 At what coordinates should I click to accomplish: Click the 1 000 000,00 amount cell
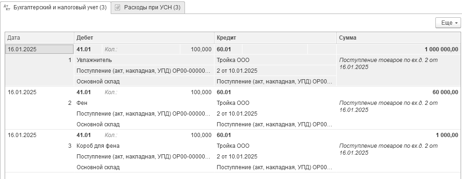pyautogui.click(x=398, y=49)
